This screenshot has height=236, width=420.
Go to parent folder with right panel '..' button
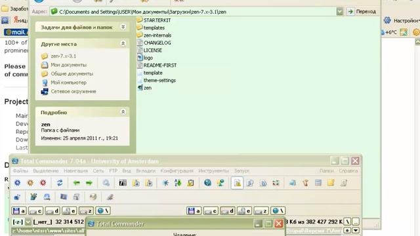coord(356,222)
